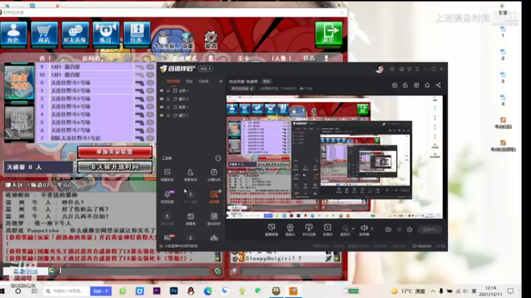This screenshot has height=298, width=531.
Task: Toggle visibility of 窗口 2 source
Action: pos(161,99)
